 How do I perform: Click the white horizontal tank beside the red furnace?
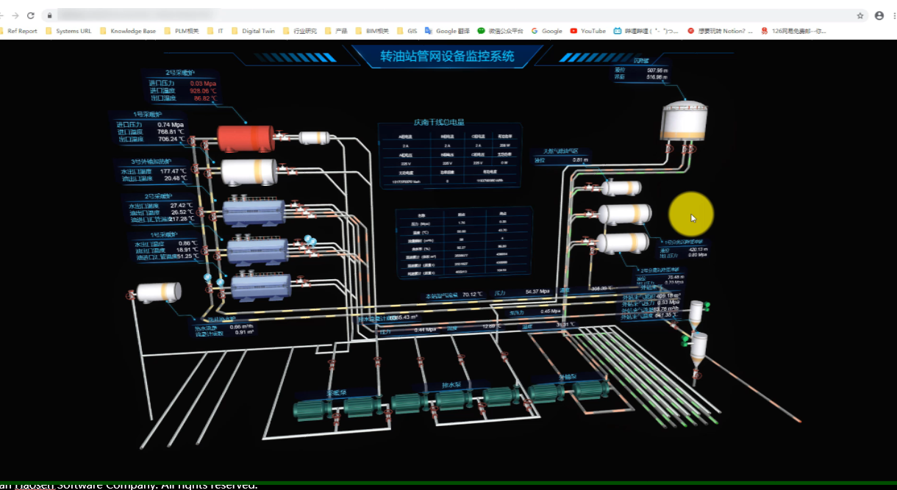click(313, 137)
